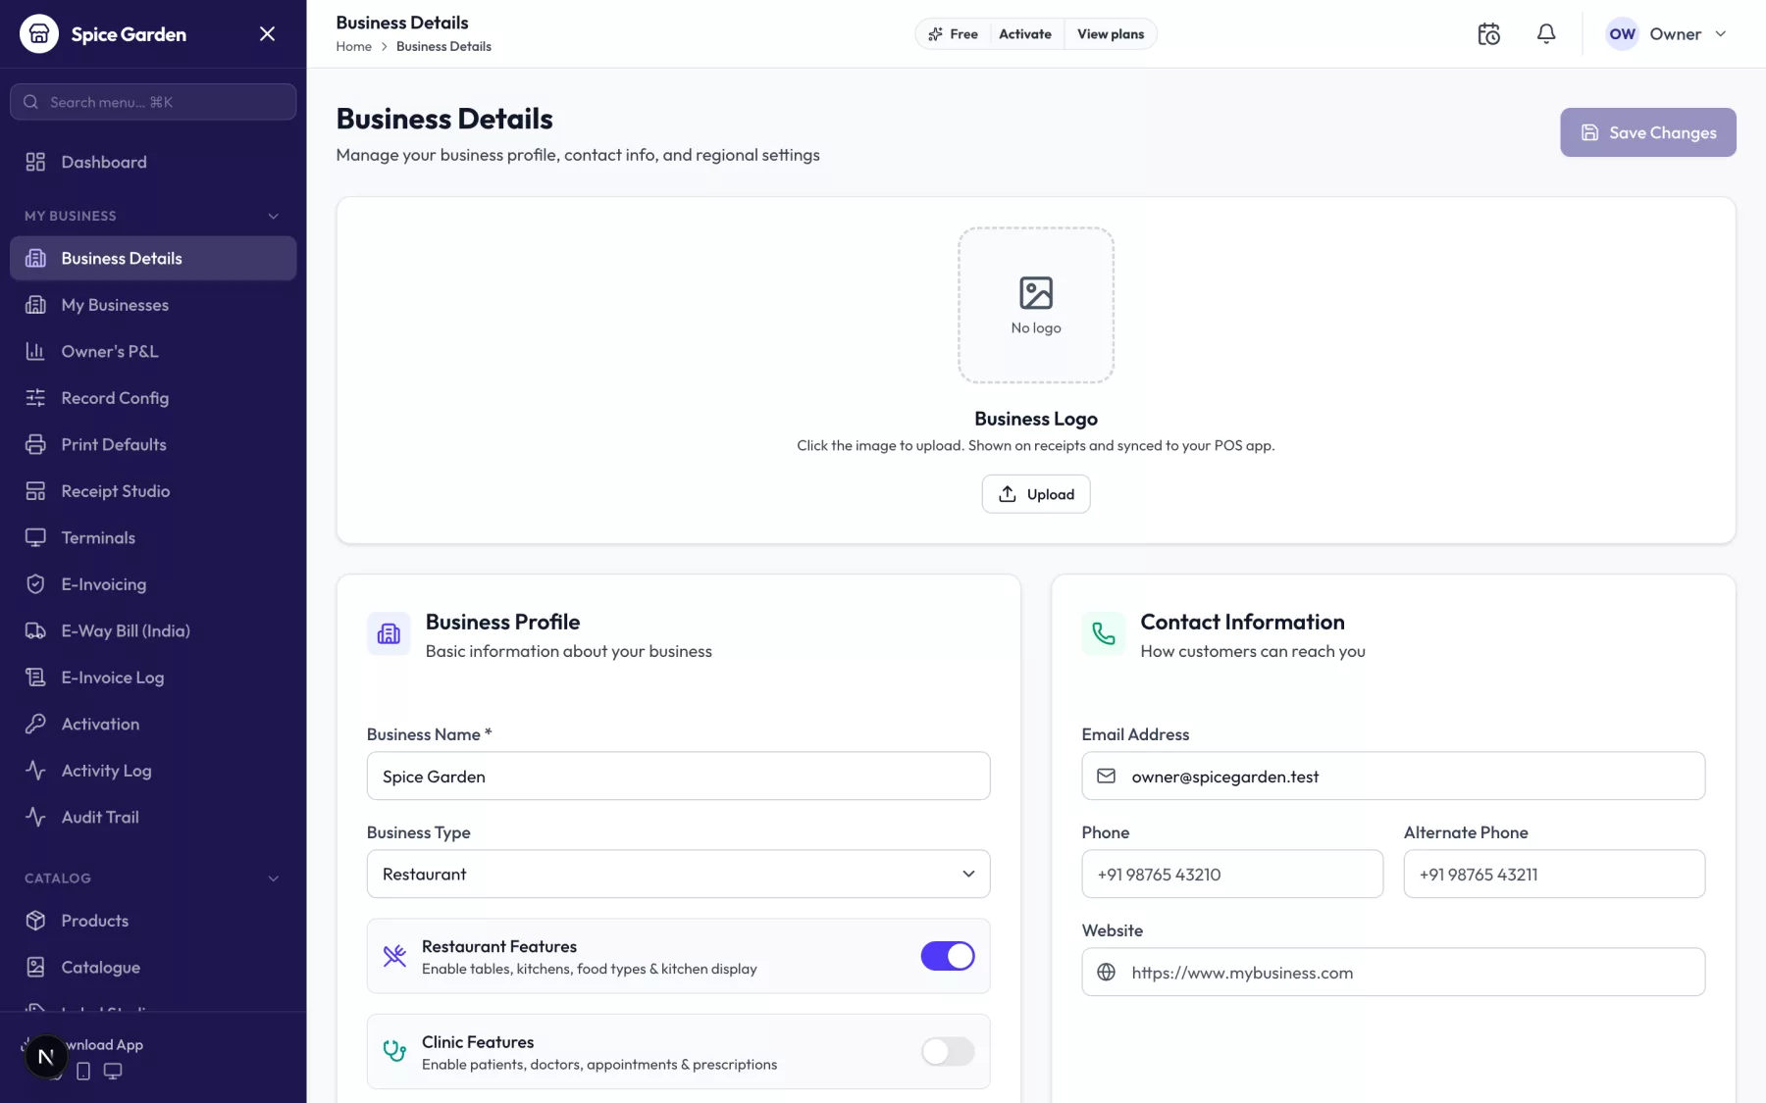
Task: Click the Activate button in header
Action: tap(1025, 34)
